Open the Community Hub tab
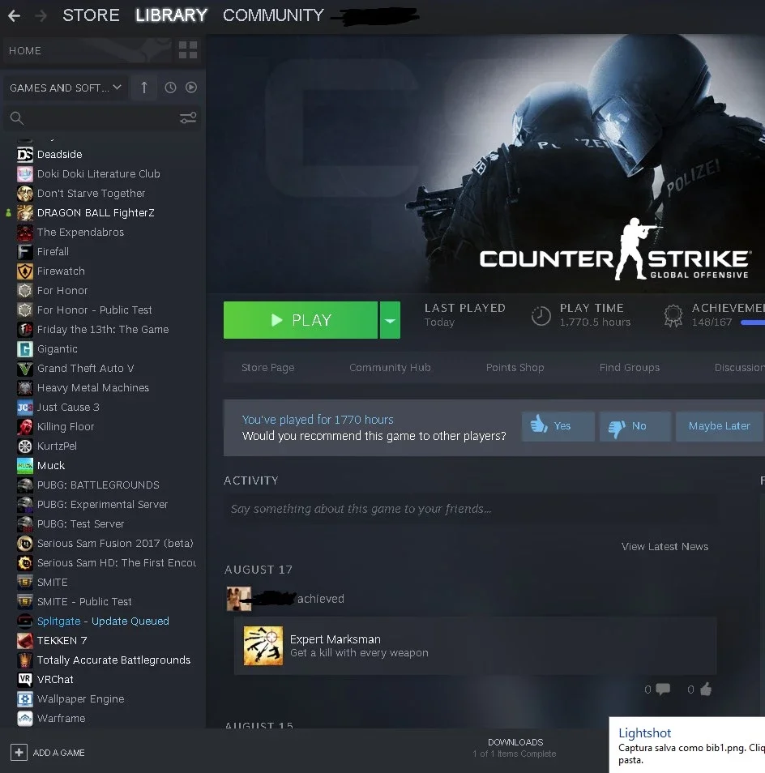Viewport: 765px width, 773px height. pyautogui.click(x=390, y=368)
